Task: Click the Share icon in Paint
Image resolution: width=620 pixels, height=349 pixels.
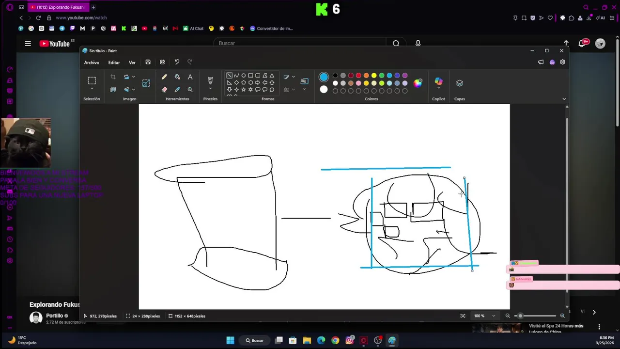Action: pyautogui.click(x=162, y=62)
